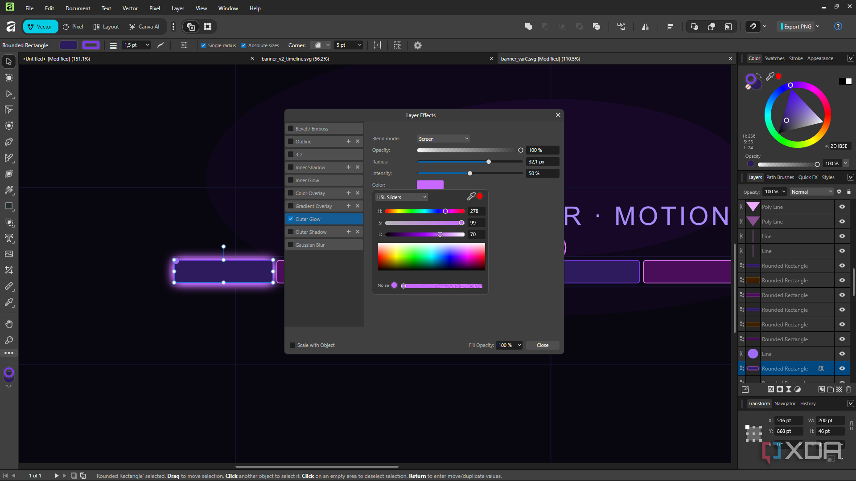Select the Pen tool
The height and width of the screenshot is (481, 856).
tap(8, 142)
